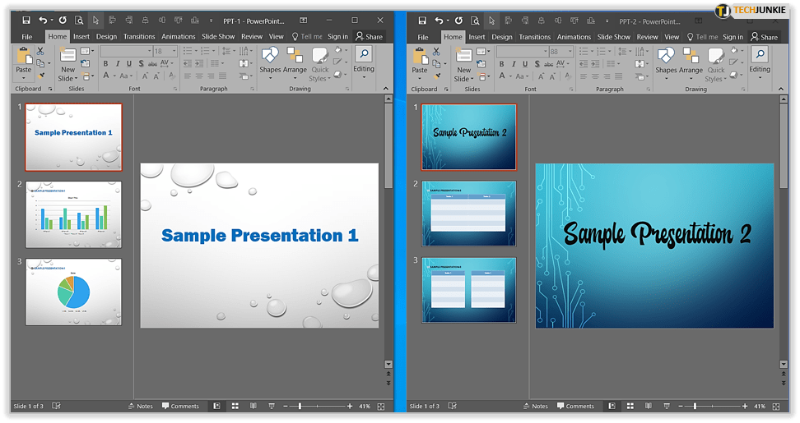Click Share button in PPT-1 window
Image resolution: width=800 pixels, height=423 pixels.
(369, 37)
